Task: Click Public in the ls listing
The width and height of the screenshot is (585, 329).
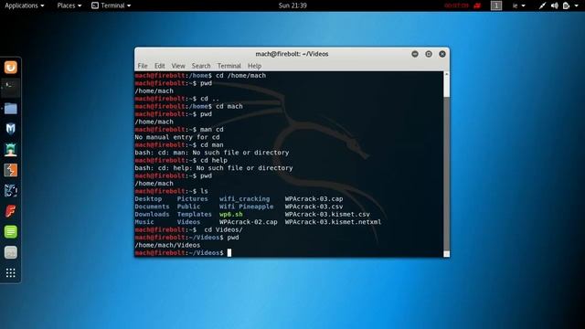Action: [x=188, y=207]
